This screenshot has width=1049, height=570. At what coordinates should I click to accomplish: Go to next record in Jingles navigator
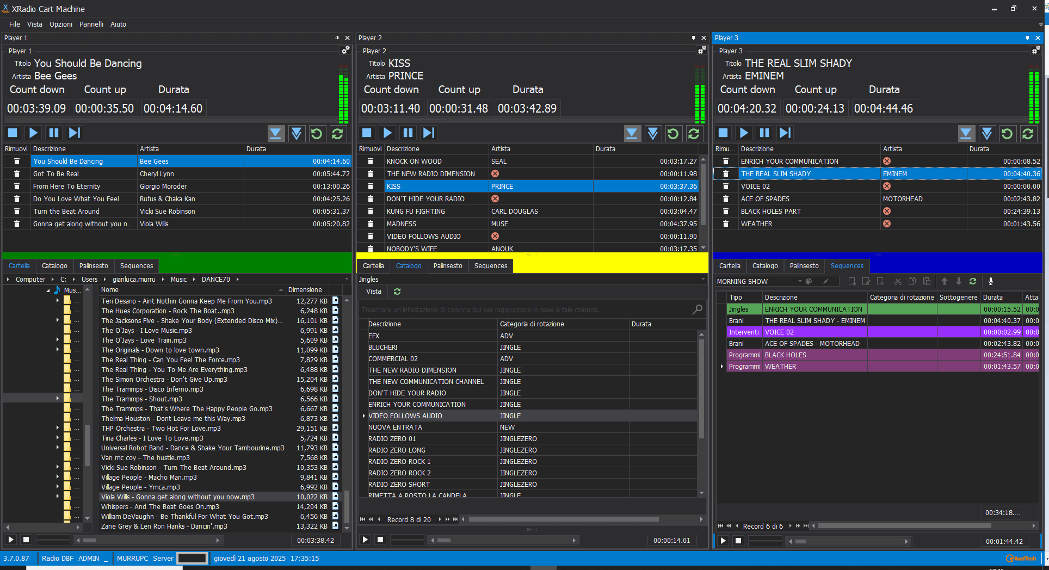coord(440,519)
